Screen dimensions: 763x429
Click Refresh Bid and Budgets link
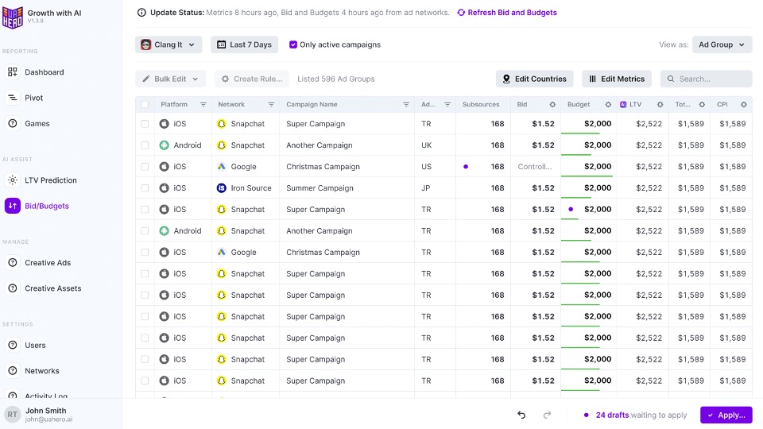pyautogui.click(x=507, y=13)
